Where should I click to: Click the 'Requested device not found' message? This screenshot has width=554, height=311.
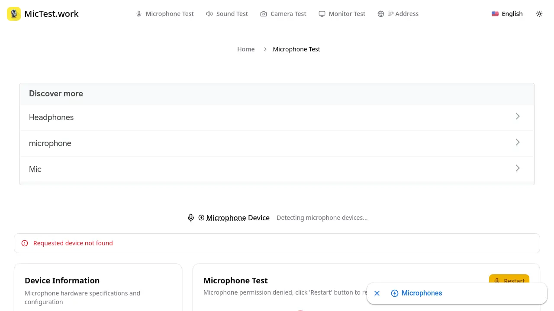(x=73, y=243)
